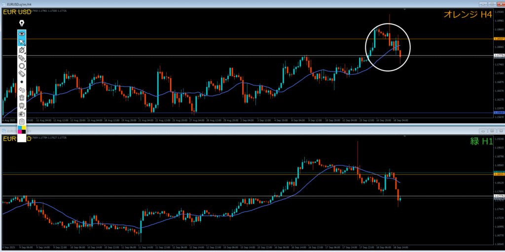The width and height of the screenshot is (505, 252).
Task: Click the orange 1.18331 price label on the H1 chart
Action: [x=499, y=175]
